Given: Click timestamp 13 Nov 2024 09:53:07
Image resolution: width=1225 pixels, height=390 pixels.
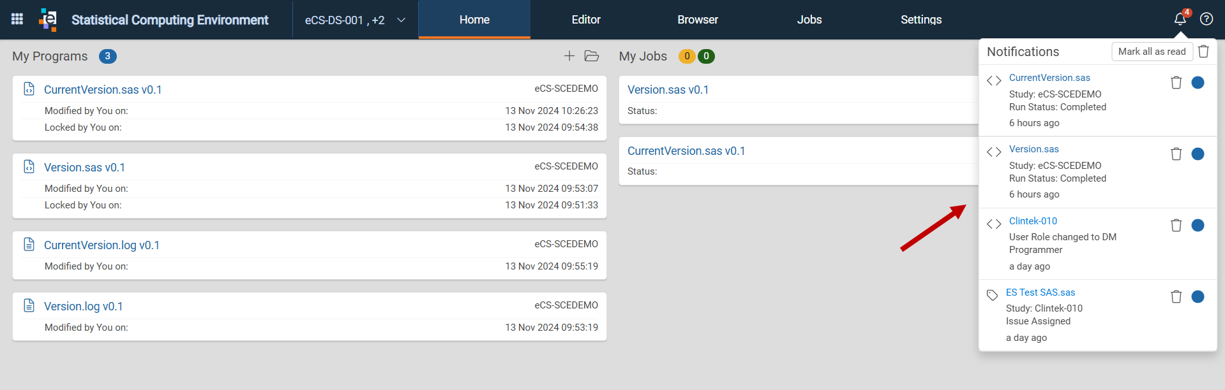Looking at the screenshot, I should point(552,189).
